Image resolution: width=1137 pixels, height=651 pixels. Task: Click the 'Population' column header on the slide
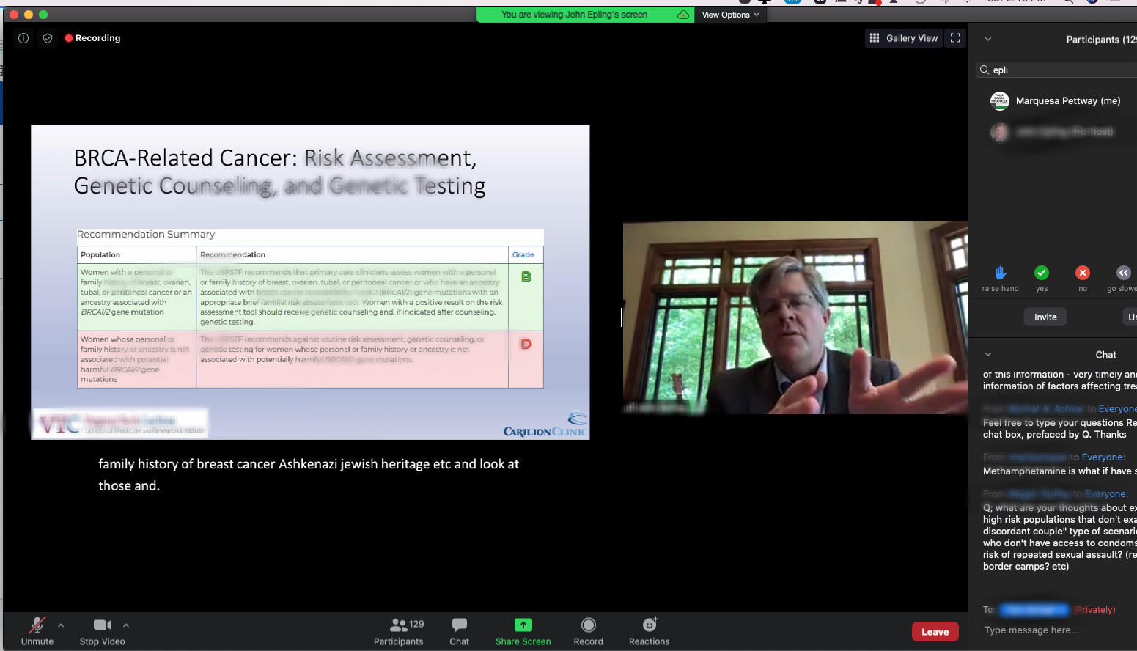(x=100, y=255)
